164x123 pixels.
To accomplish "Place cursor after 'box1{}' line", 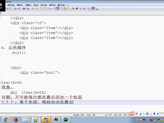I will (26, 53).
